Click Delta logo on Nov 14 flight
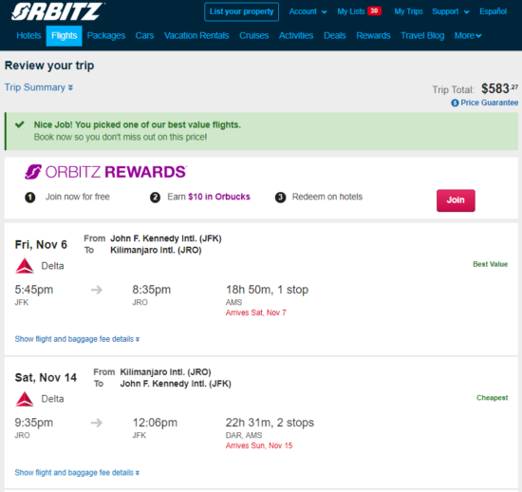This screenshot has height=492, width=522. coord(25,399)
